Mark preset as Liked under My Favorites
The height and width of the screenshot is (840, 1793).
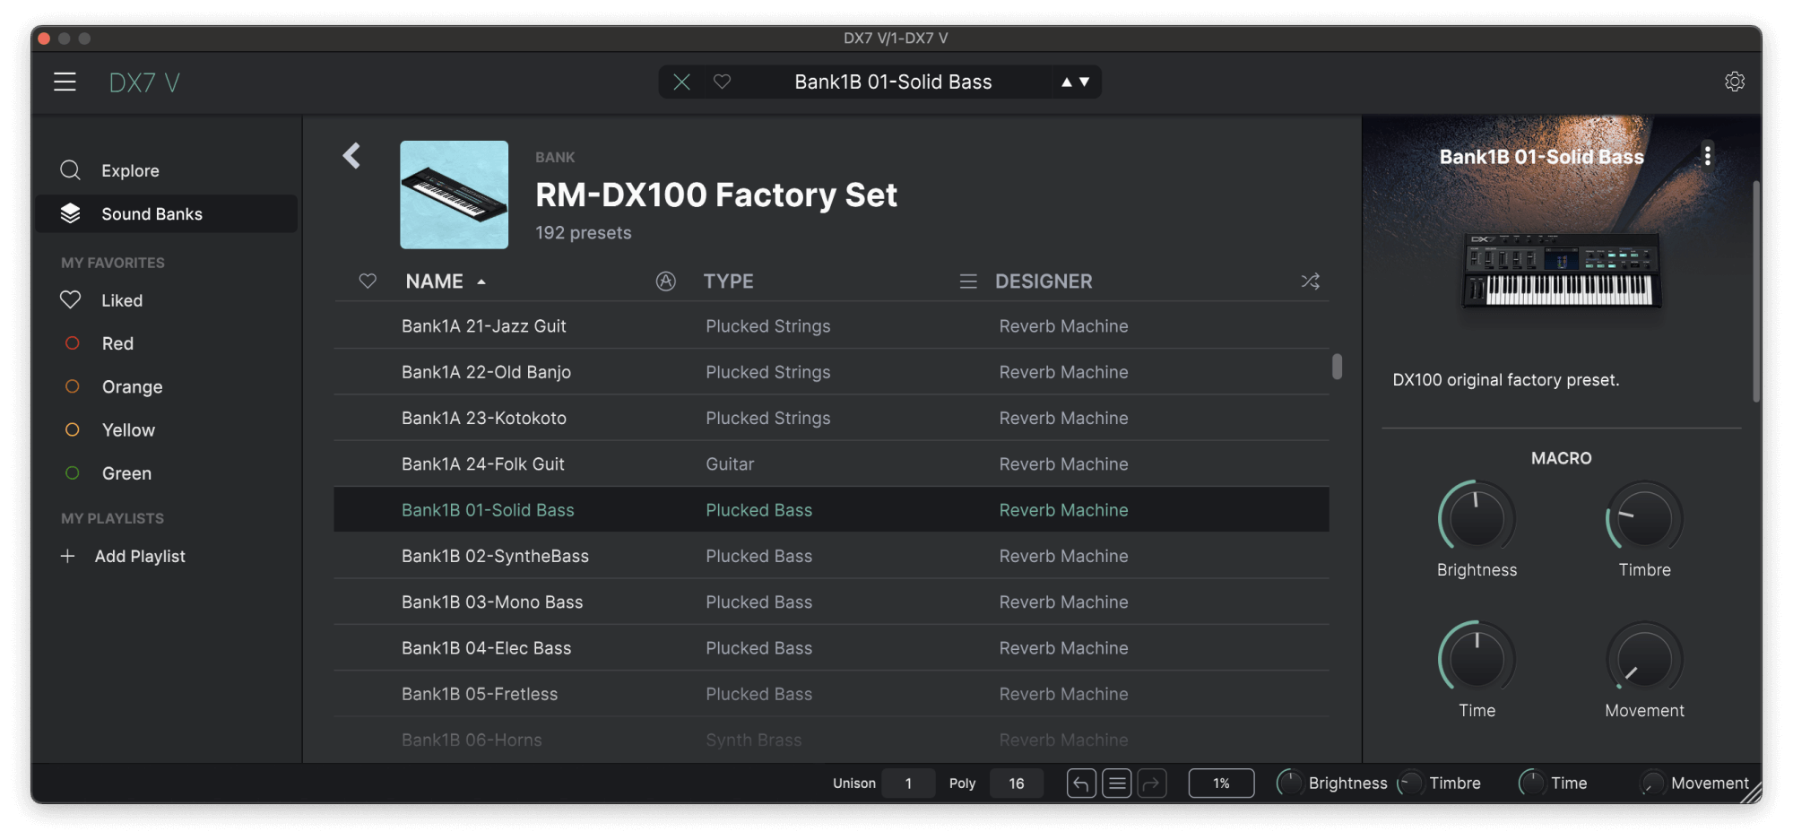(x=121, y=300)
